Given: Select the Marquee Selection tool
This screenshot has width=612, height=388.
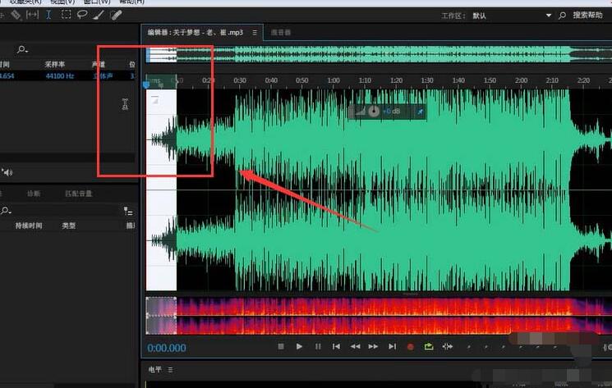Looking at the screenshot, I should [66, 15].
